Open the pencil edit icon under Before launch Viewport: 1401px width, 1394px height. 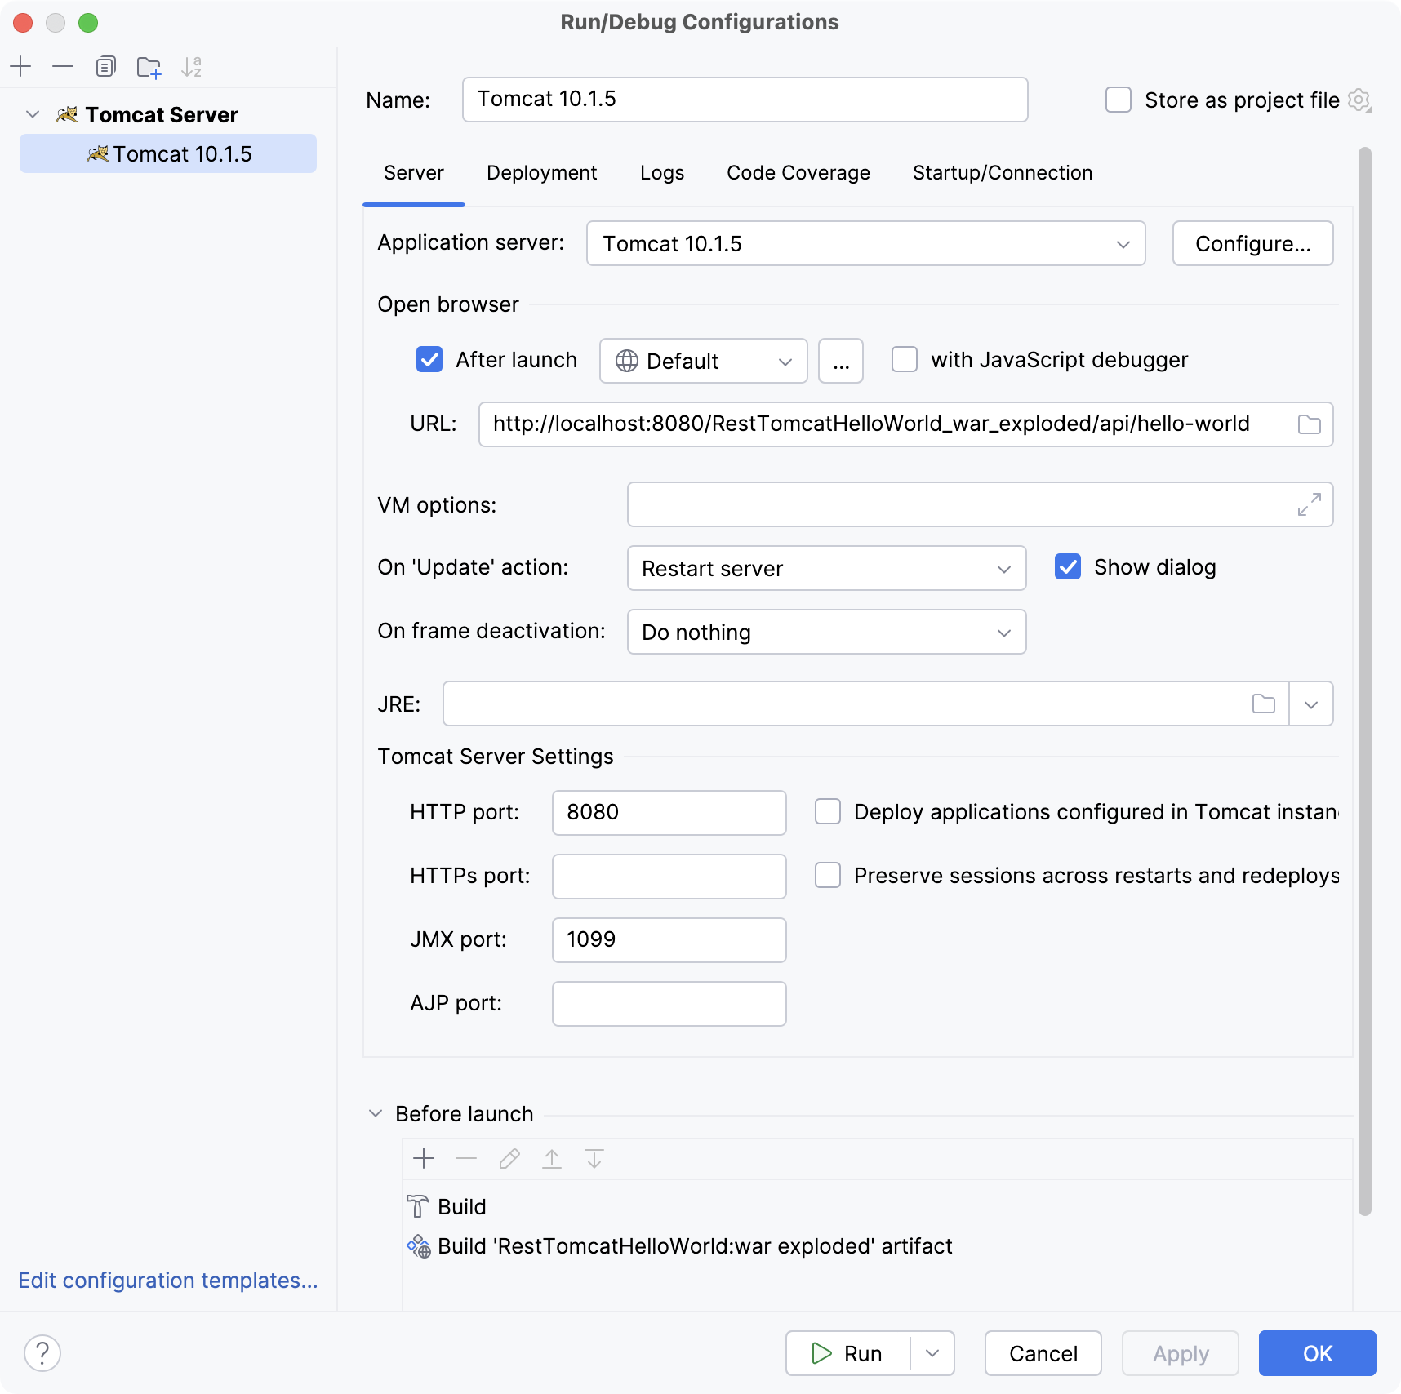tap(509, 1159)
